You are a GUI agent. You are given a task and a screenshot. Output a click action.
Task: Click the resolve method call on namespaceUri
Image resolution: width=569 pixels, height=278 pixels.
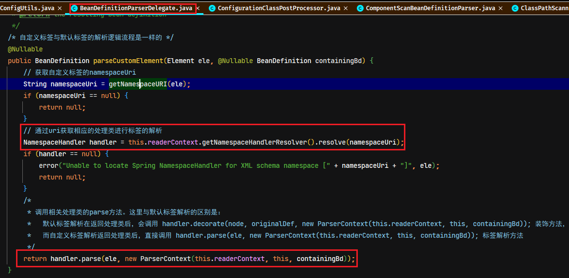[x=330, y=143]
